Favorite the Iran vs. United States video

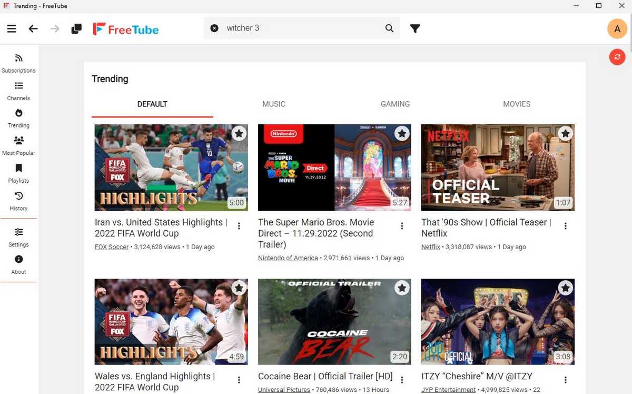(x=239, y=133)
